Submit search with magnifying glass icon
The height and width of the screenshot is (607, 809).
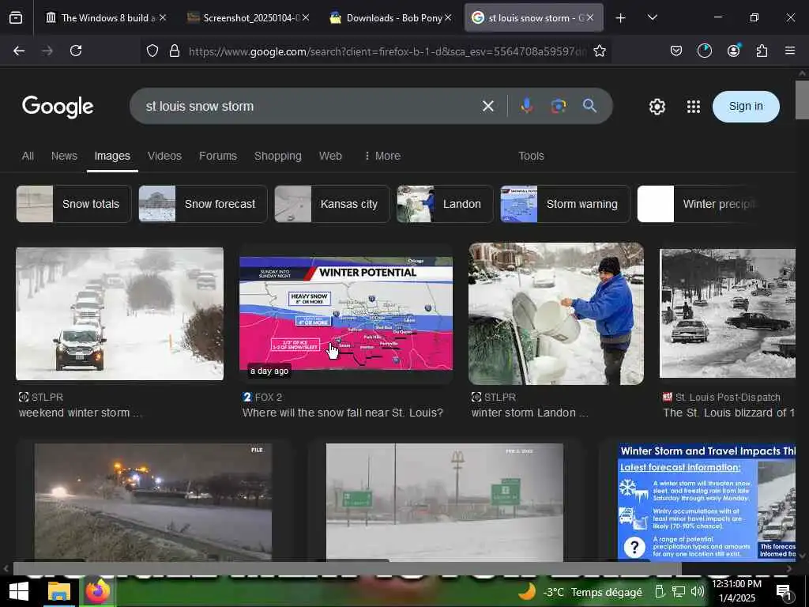click(589, 106)
